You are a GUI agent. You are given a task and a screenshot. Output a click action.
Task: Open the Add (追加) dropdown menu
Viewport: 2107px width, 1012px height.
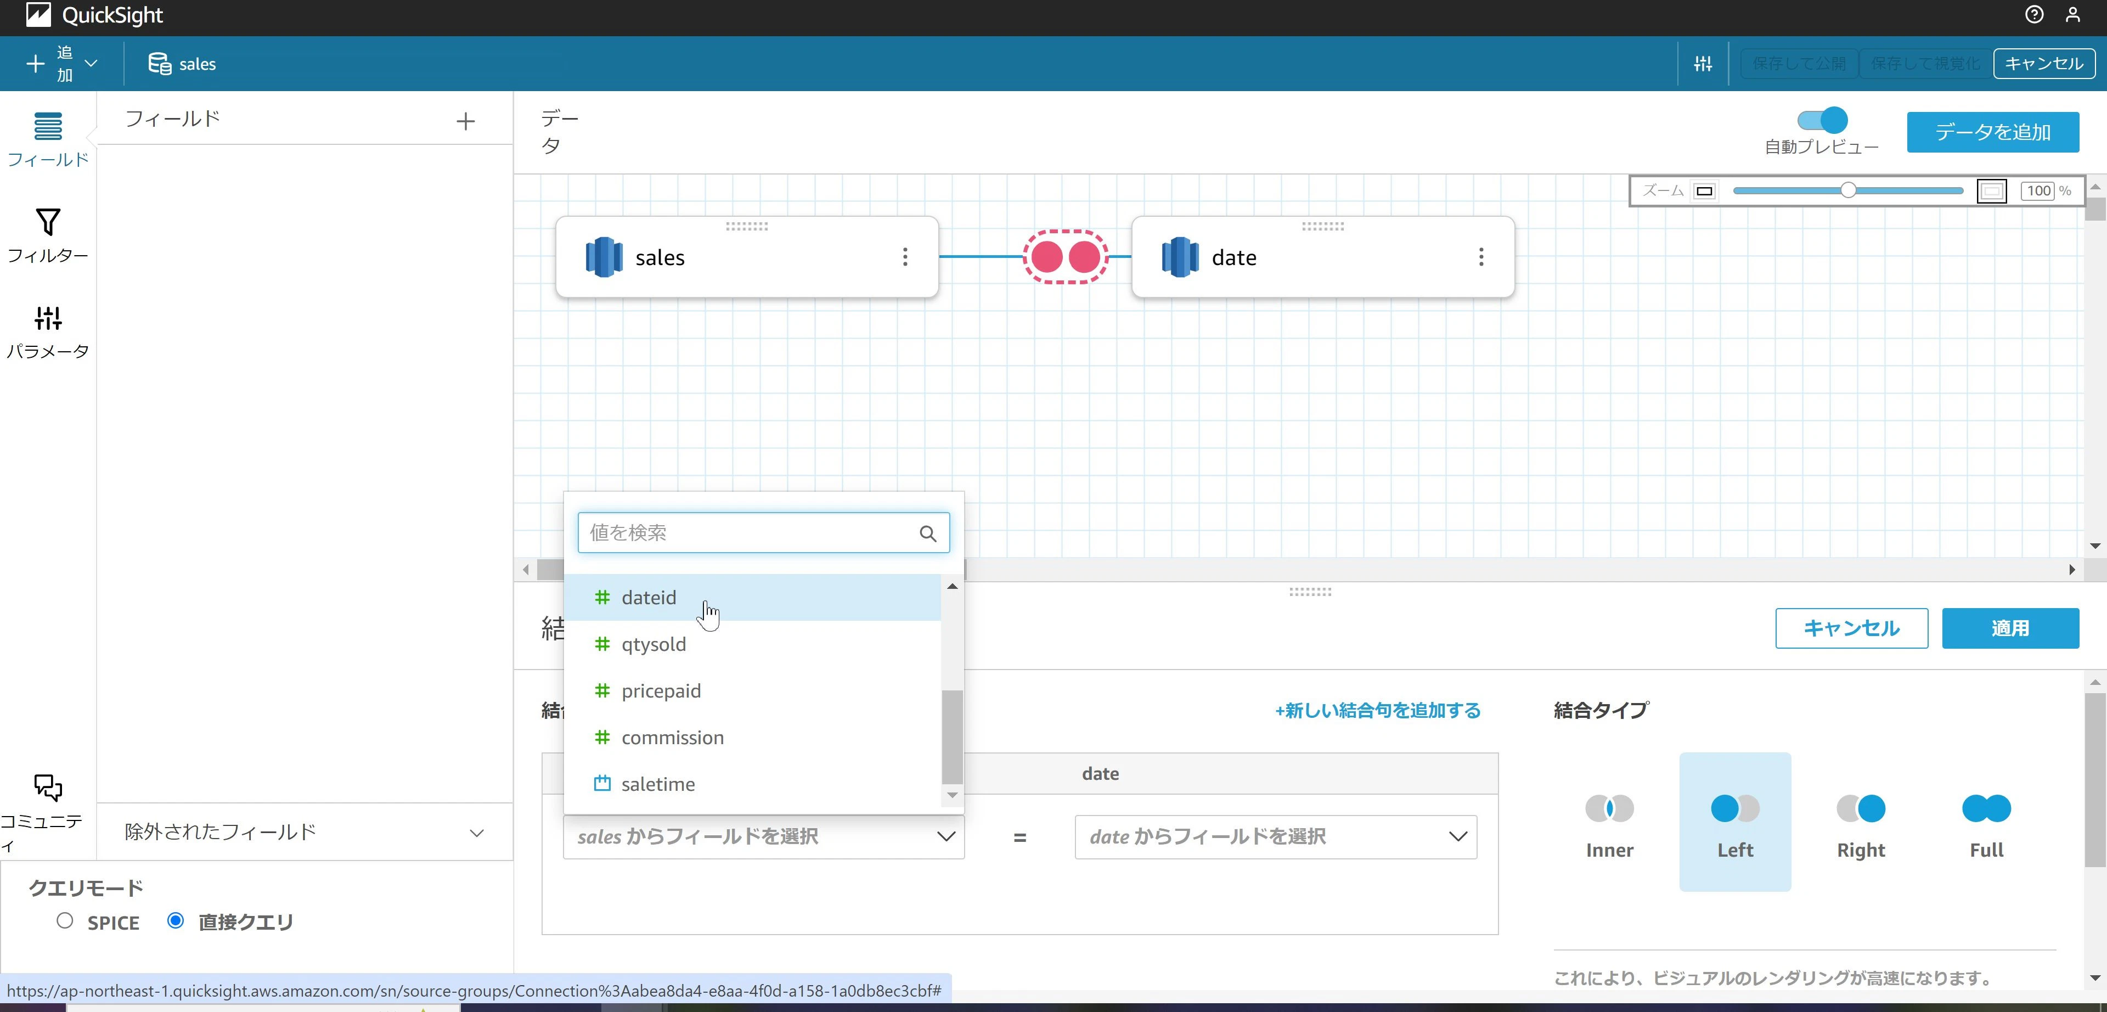[62, 64]
